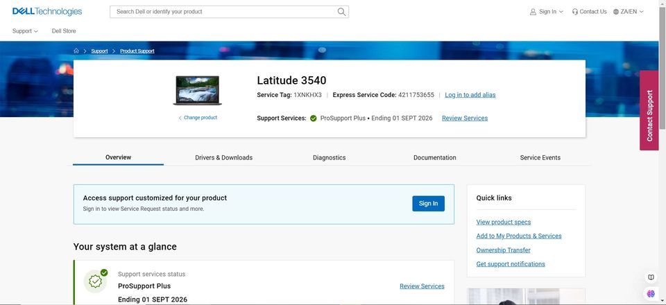The height and width of the screenshot is (305, 666).
Task: Open the View product specs link
Action: (x=504, y=223)
